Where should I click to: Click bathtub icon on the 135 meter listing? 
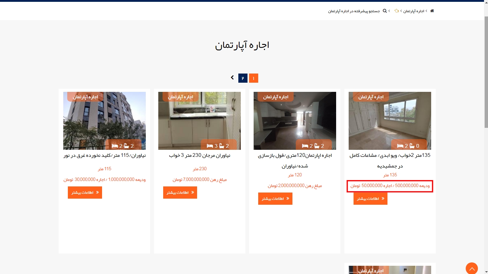coord(412,146)
